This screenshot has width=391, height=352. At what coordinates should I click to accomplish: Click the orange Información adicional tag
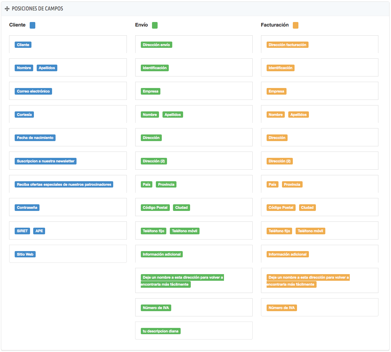point(288,254)
